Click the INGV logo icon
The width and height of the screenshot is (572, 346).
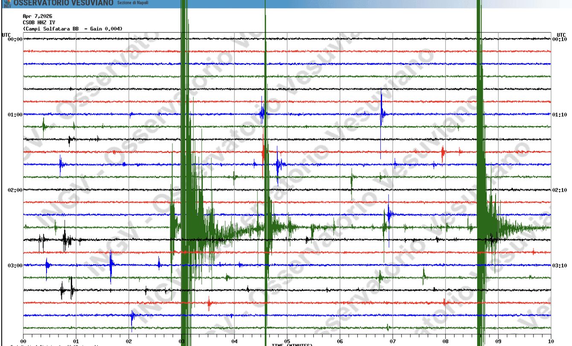tap(6, 4)
